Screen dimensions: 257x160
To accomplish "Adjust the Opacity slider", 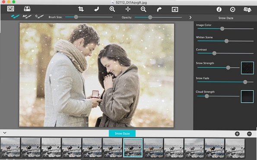I will pos(159,17).
